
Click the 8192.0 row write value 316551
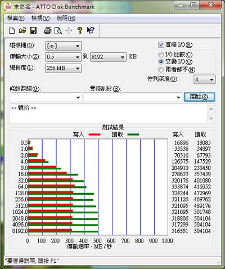click(x=180, y=231)
